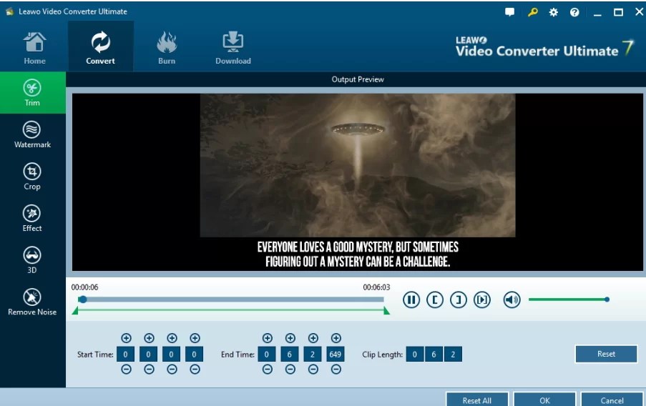This screenshot has width=646, height=406.
Task: Open settings gear in title bar
Action: point(553,12)
